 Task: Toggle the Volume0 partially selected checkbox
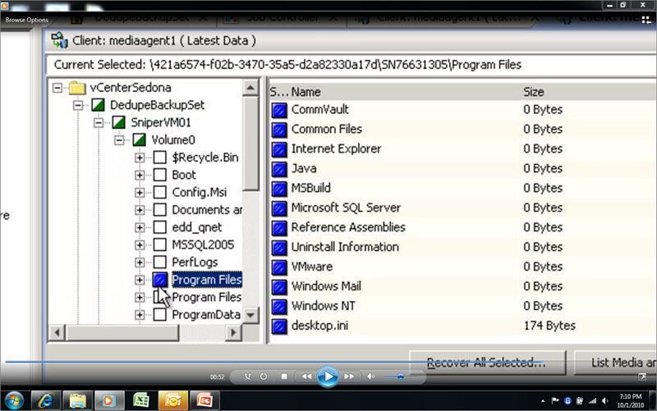(x=139, y=139)
